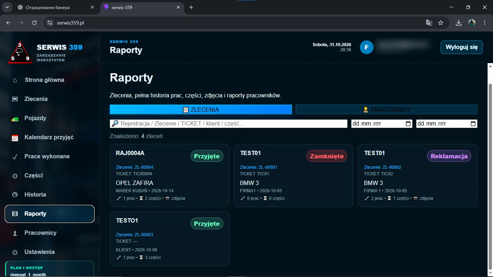Open the Chrome three-dot menu
This screenshot has width=493, height=277.
(x=485, y=23)
